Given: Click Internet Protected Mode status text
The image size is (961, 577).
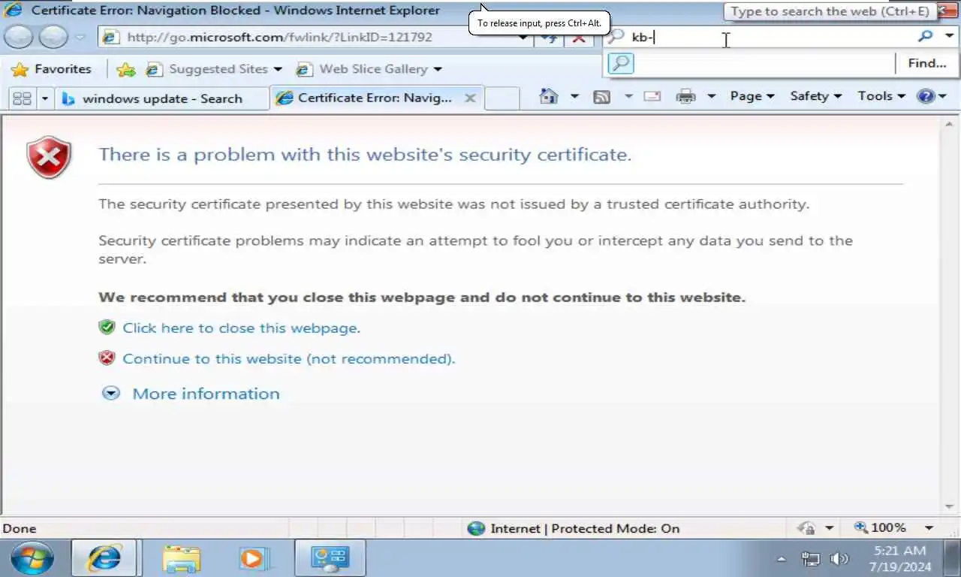Looking at the screenshot, I should (584, 528).
